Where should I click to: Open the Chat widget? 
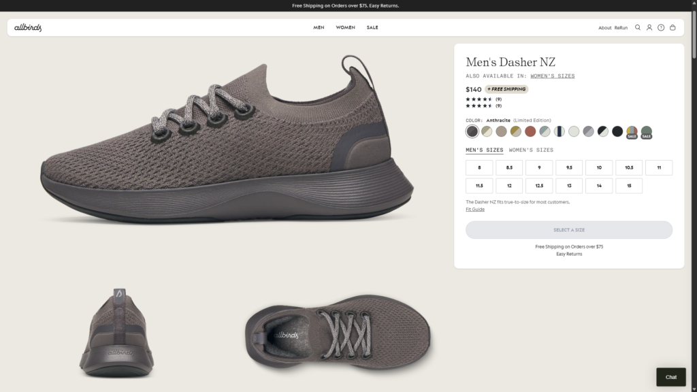[671, 377]
